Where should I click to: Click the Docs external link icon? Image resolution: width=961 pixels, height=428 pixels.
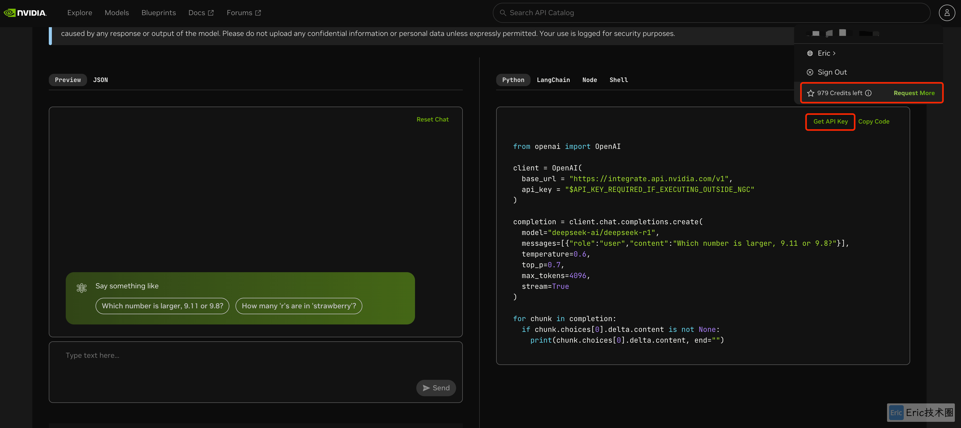point(211,13)
